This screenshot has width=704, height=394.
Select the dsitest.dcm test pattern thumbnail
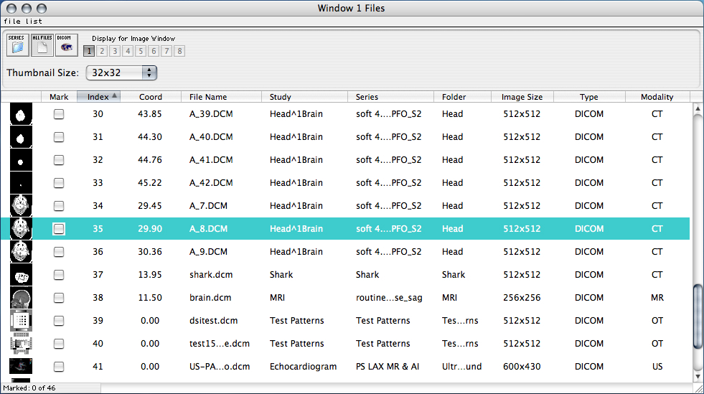(x=21, y=321)
